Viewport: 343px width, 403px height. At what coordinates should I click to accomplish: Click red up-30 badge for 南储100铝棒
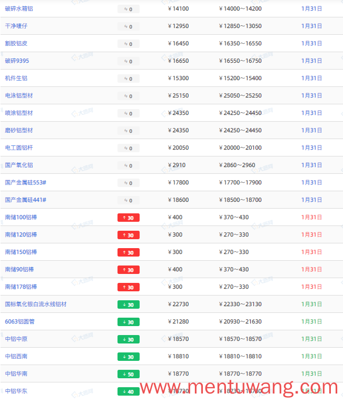tap(129, 218)
